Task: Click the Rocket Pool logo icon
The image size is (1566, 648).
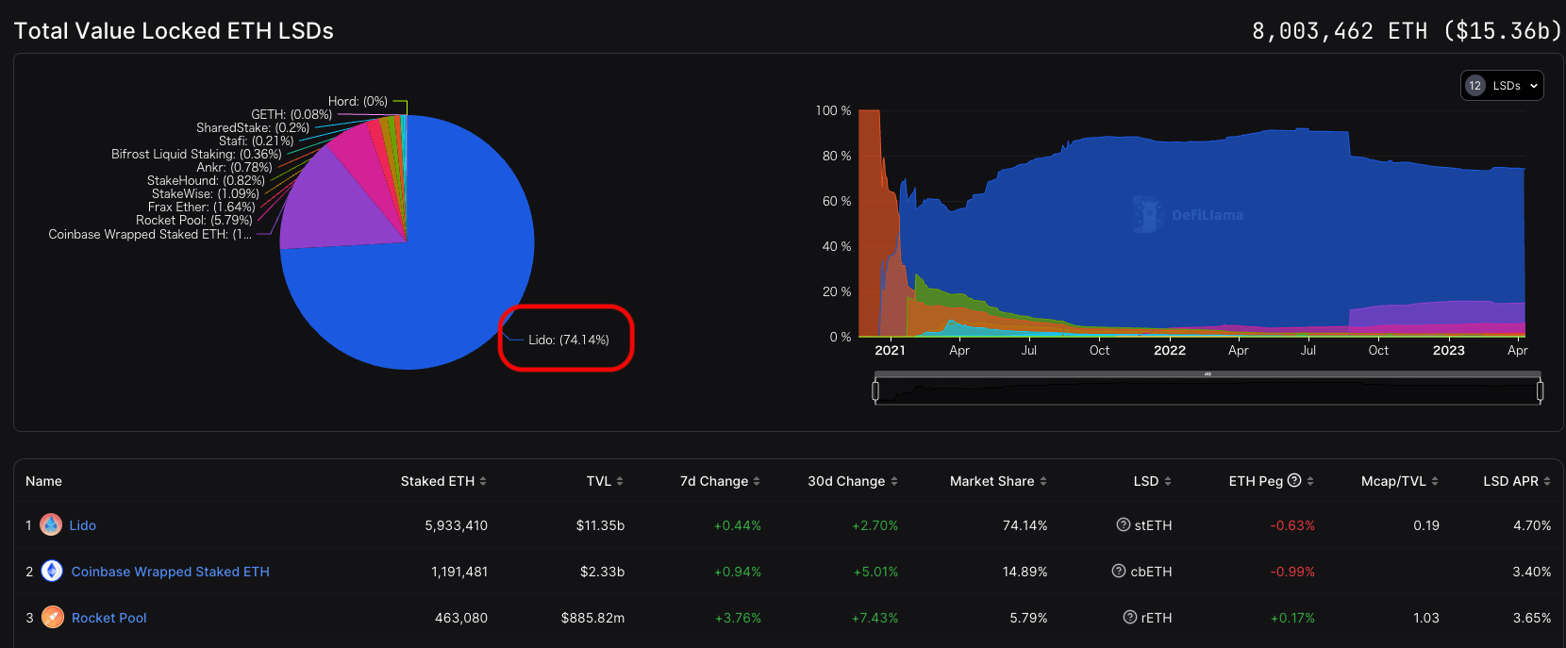Action: point(53,617)
